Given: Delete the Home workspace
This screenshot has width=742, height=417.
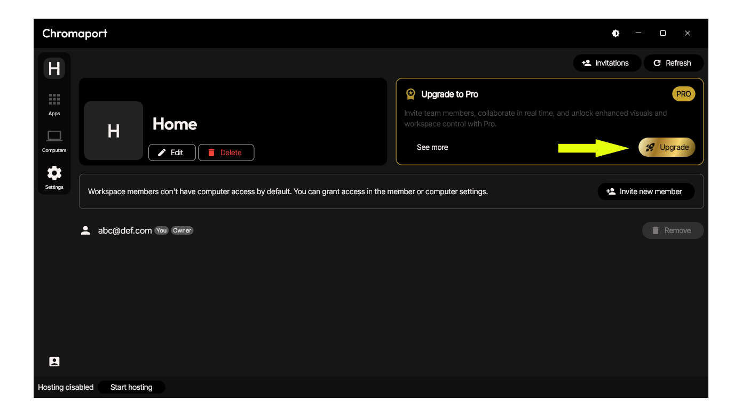Looking at the screenshot, I should [x=226, y=153].
